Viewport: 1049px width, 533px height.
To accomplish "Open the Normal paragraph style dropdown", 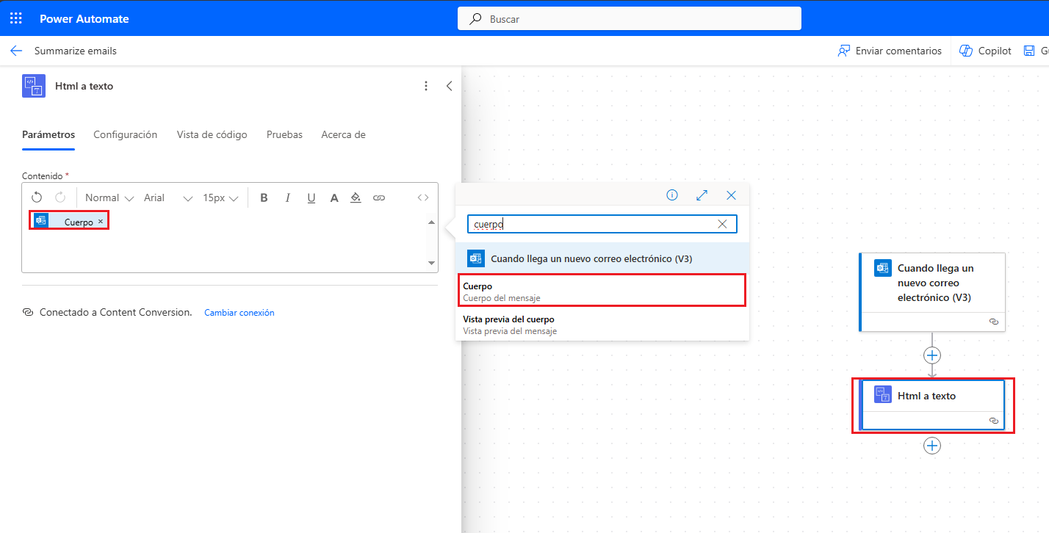I will click(109, 197).
